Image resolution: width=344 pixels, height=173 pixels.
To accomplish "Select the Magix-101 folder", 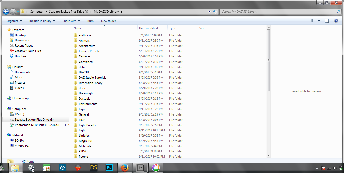I will (x=86, y=141).
